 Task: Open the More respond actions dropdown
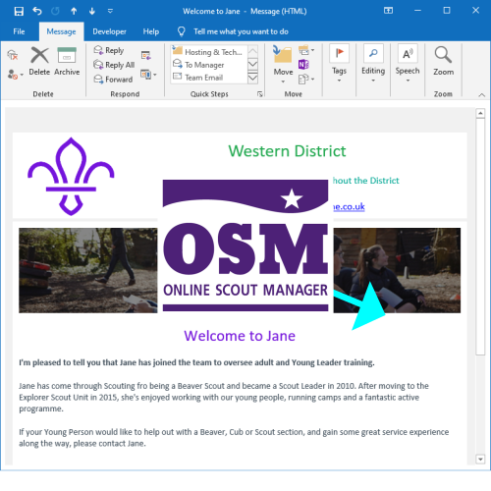pos(148,75)
